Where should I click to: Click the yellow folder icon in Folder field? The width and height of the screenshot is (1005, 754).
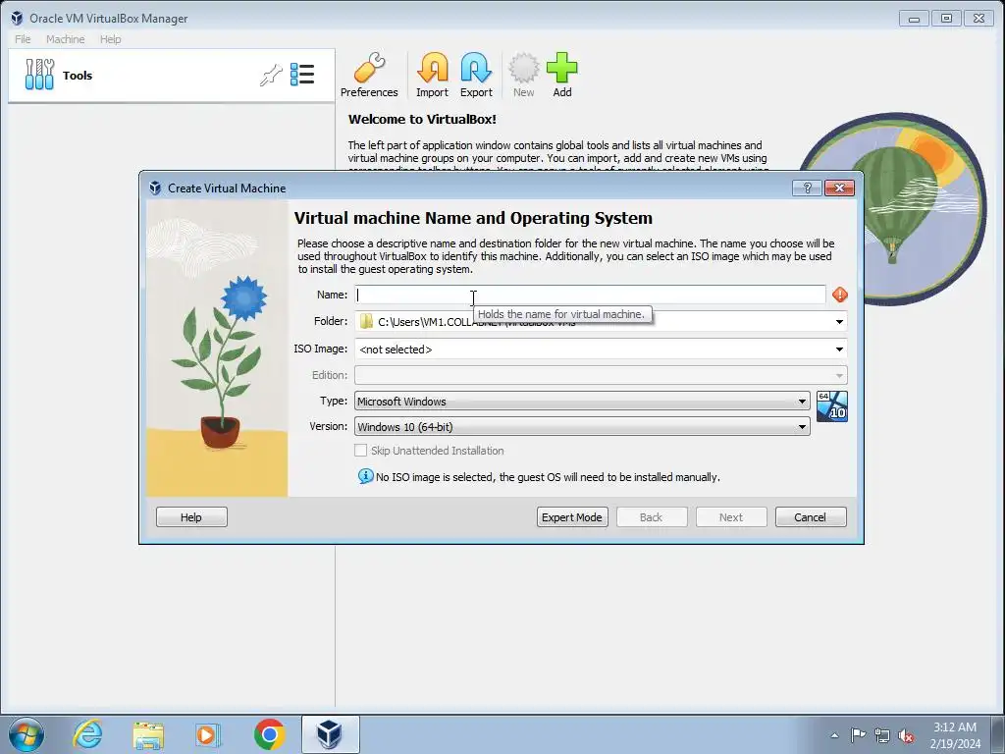(366, 321)
